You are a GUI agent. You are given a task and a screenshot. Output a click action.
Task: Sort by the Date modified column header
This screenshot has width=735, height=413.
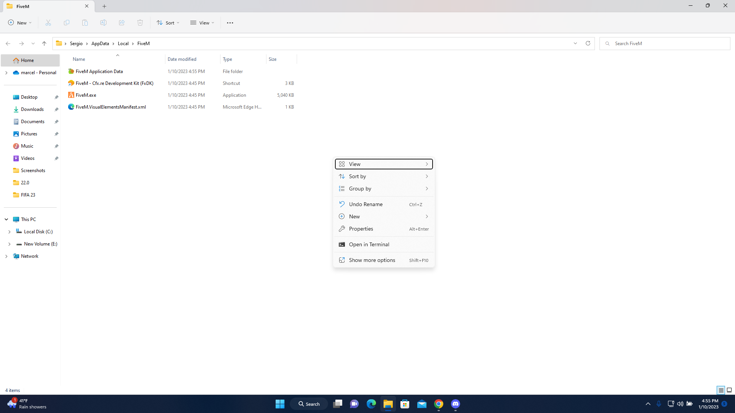(182, 59)
